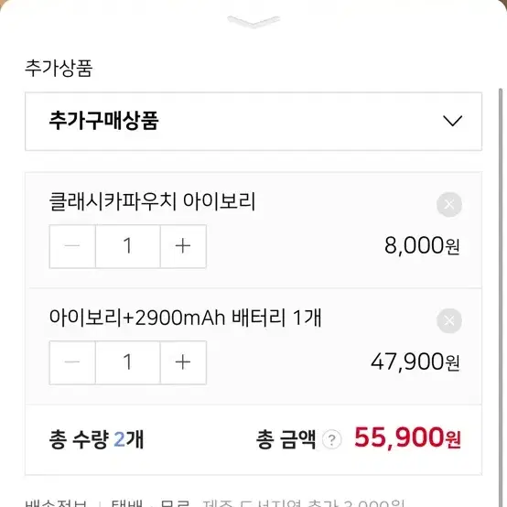Collapse the bottom sheet using top chevron handle
Image resolution: width=507 pixels, height=507 pixels.
point(253,22)
